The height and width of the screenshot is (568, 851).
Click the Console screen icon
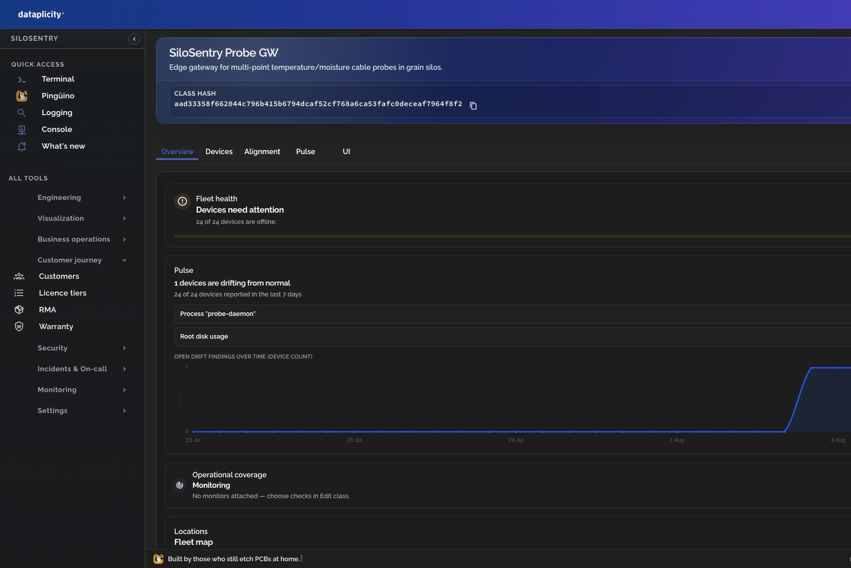pos(22,130)
